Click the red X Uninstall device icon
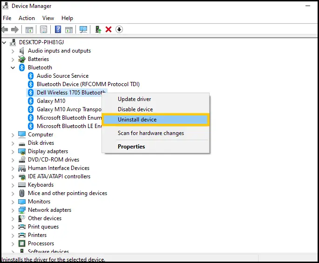 tap(109, 29)
